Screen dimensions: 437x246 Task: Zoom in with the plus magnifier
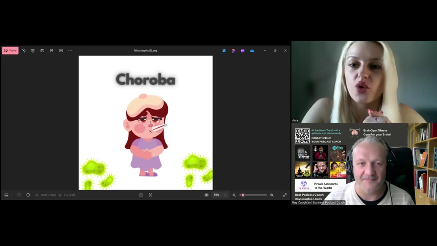(x=272, y=195)
